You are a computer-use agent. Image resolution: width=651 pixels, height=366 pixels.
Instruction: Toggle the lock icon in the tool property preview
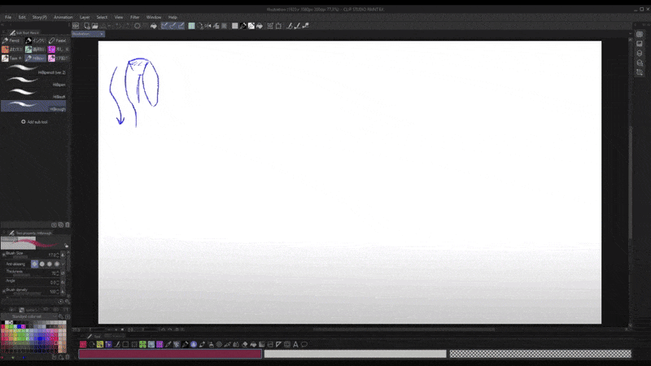(x=67, y=246)
